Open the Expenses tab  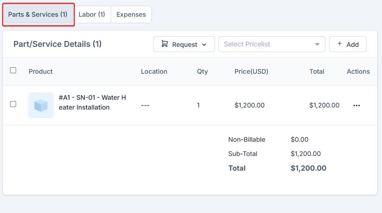click(x=131, y=15)
